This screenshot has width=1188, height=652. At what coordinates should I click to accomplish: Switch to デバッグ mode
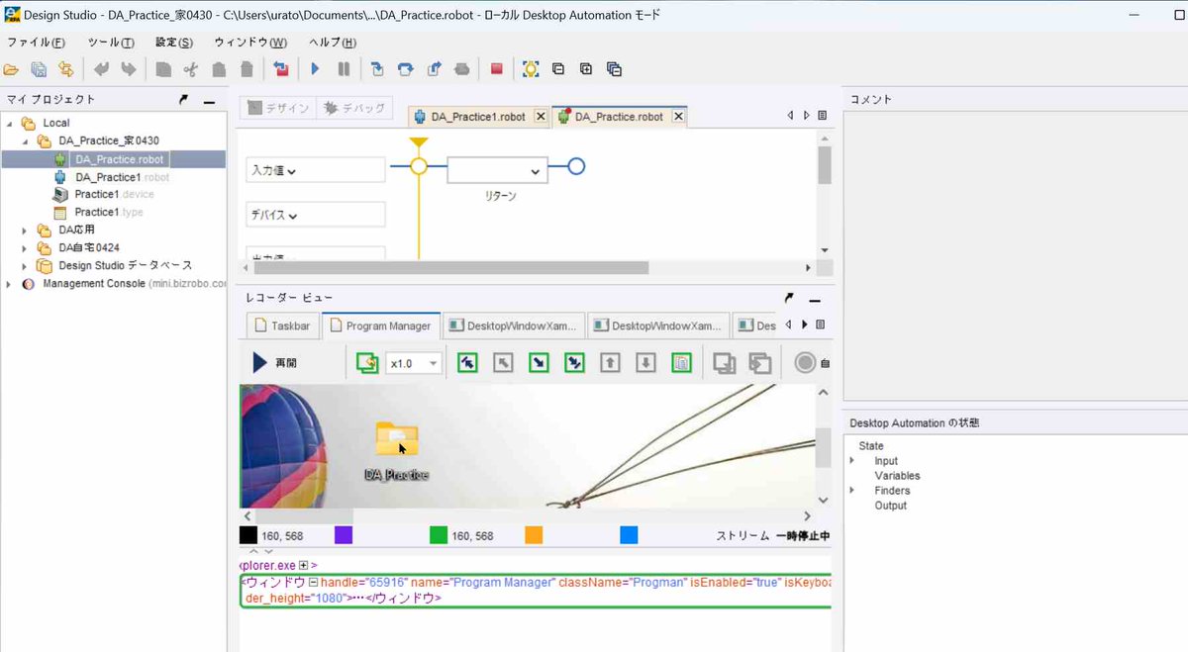point(352,109)
